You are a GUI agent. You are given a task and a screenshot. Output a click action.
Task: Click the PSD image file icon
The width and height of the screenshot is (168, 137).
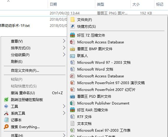pos(72,96)
